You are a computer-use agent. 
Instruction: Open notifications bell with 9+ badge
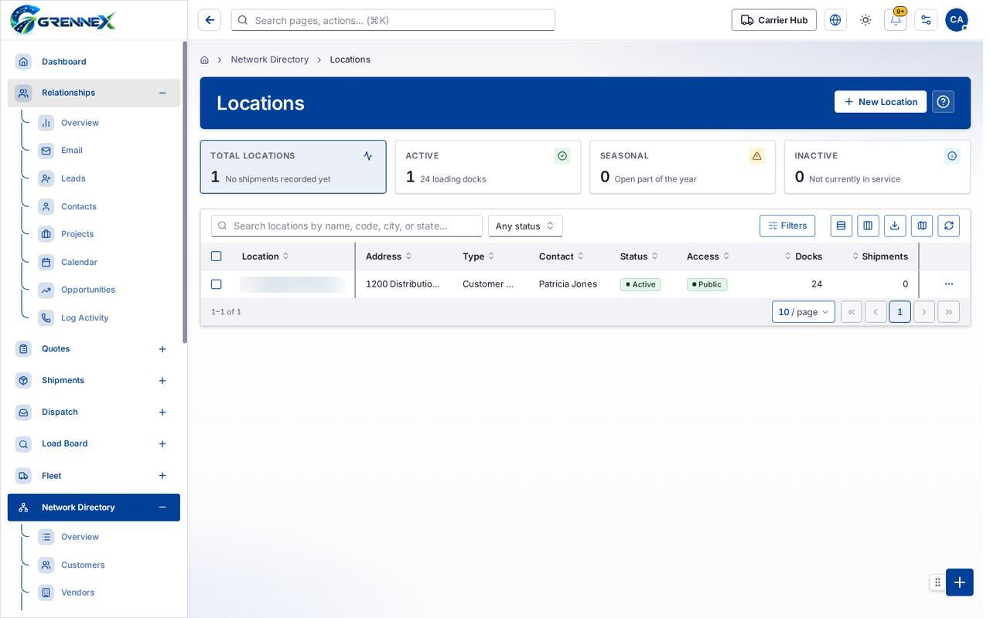tap(896, 20)
